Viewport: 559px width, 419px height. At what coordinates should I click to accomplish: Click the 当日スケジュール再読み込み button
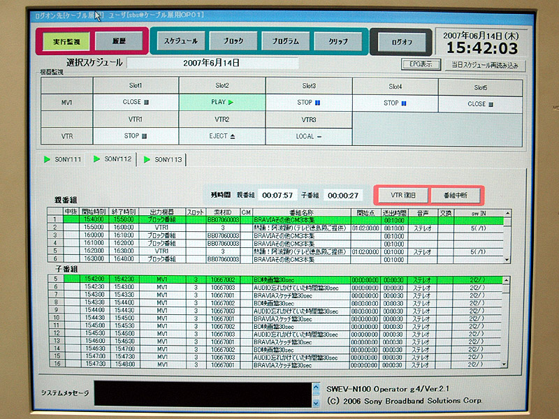click(484, 64)
